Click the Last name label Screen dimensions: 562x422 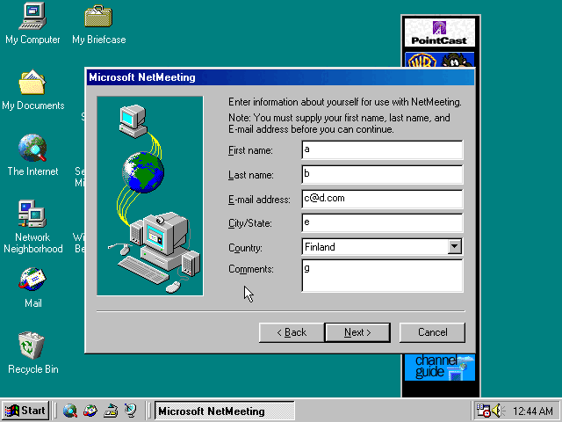coord(251,175)
